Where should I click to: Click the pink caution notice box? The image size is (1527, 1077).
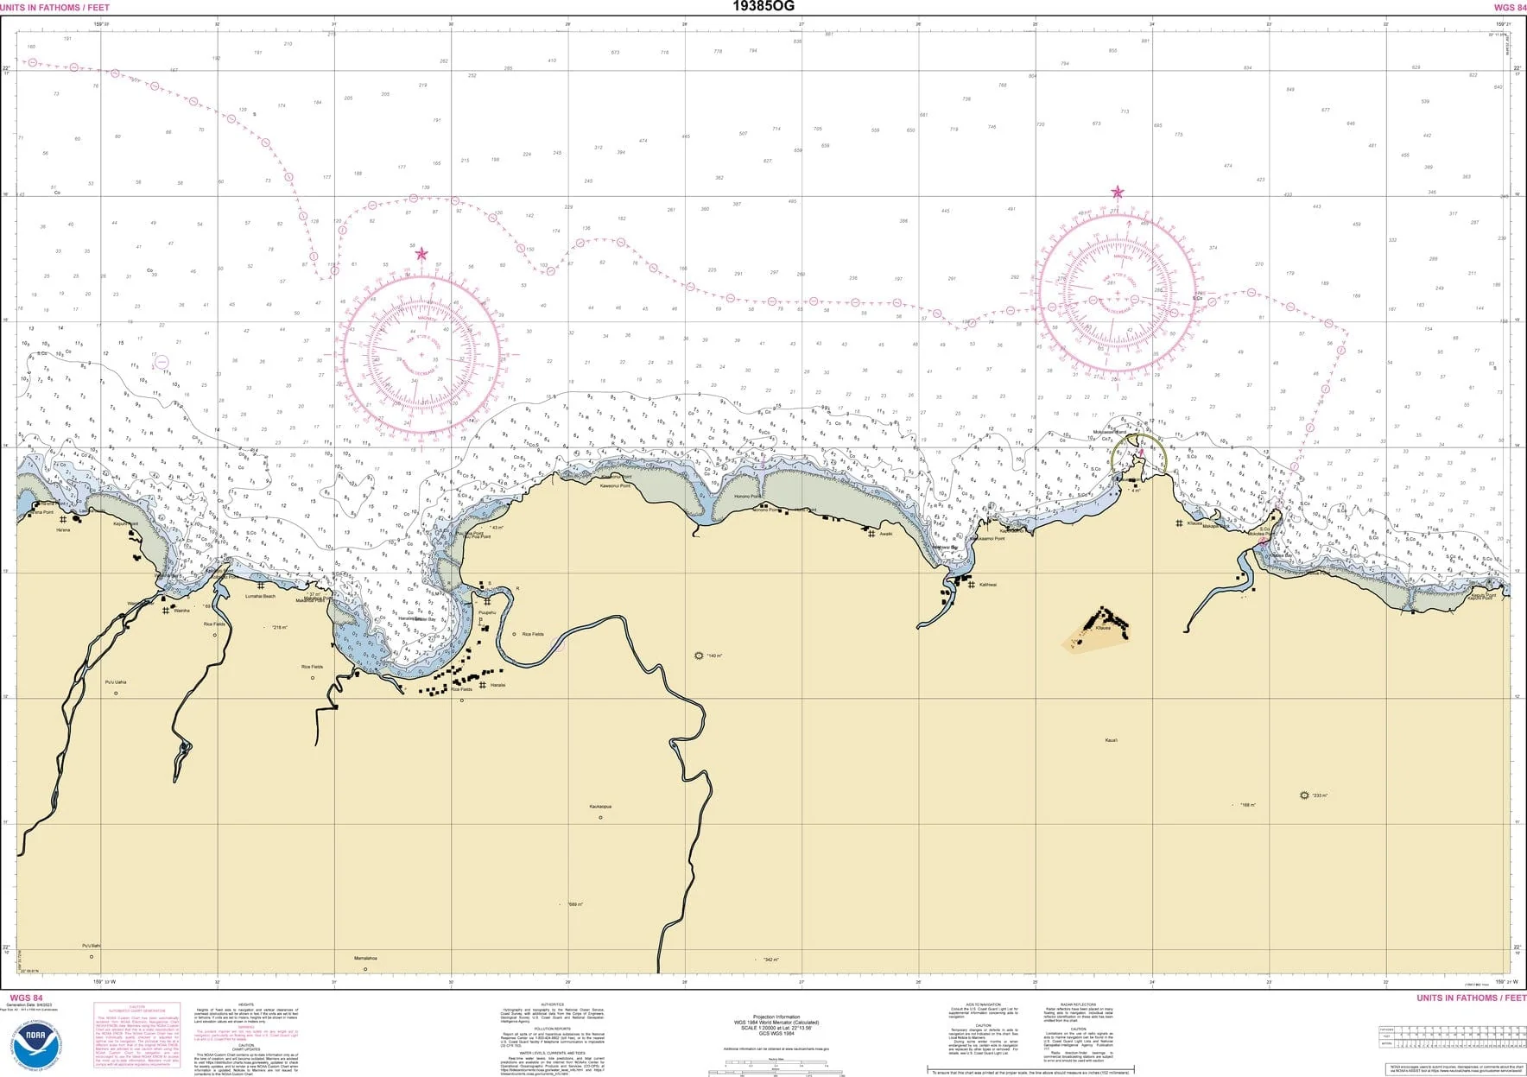(137, 1036)
